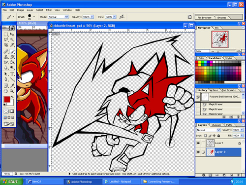Select the Healing Brush tool

6,52
